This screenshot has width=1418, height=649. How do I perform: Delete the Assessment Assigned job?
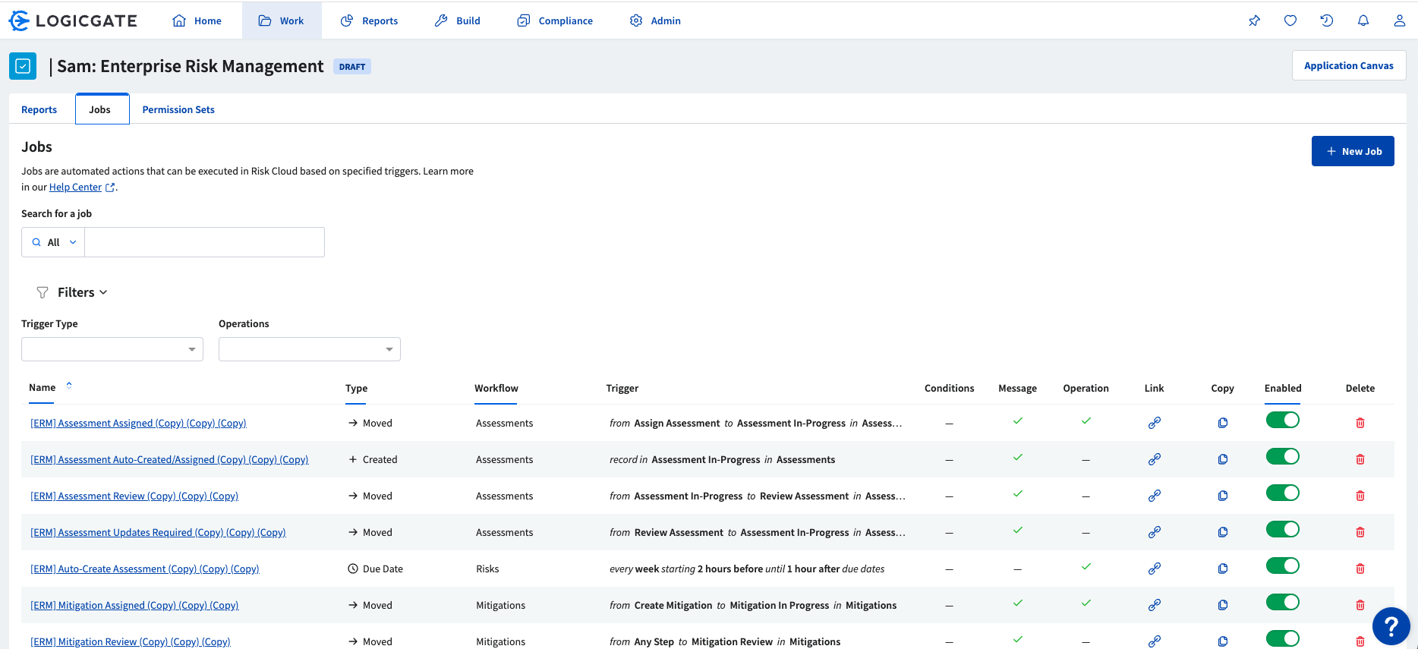click(1360, 423)
